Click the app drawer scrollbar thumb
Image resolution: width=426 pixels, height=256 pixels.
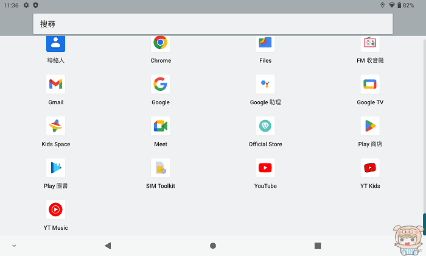(x=424, y=224)
